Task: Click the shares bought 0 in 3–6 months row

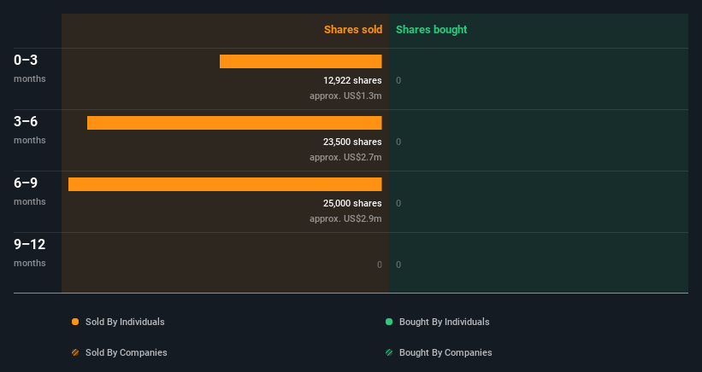Action: [398, 142]
